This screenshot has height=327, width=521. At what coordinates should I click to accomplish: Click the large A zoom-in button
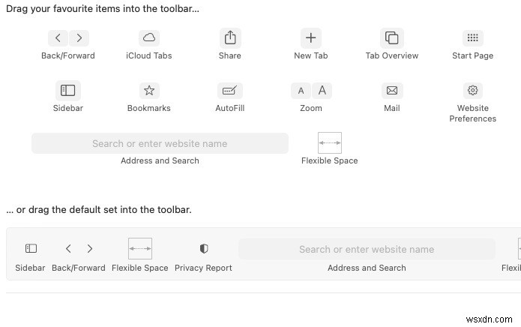pos(322,91)
